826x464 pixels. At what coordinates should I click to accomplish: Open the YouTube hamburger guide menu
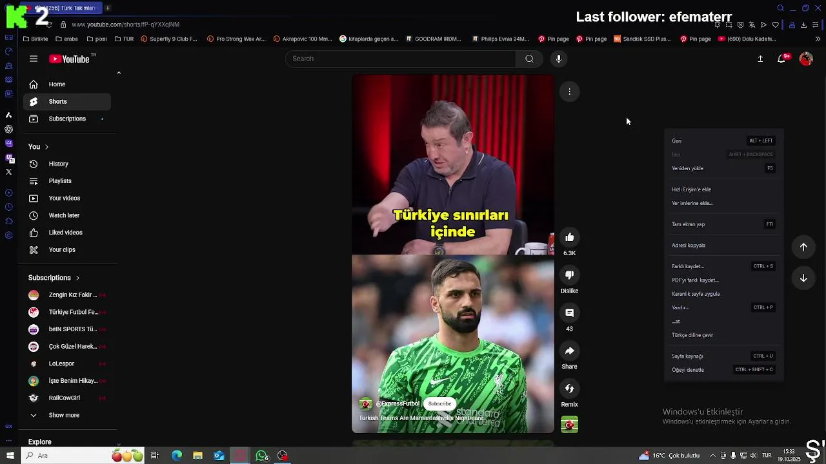34,59
